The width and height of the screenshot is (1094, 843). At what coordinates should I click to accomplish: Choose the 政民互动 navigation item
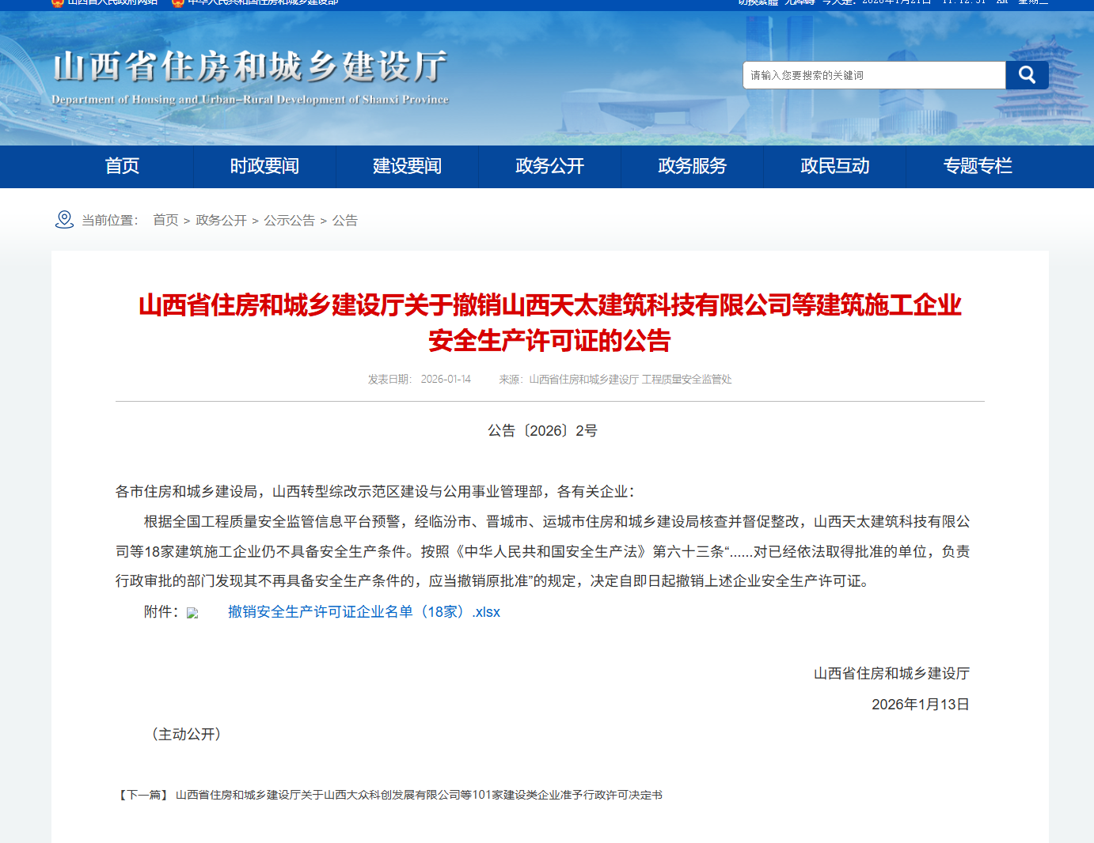pyautogui.click(x=834, y=166)
